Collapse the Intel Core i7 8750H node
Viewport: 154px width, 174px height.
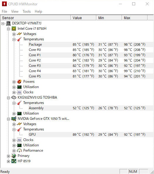click(x=8, y=29)
